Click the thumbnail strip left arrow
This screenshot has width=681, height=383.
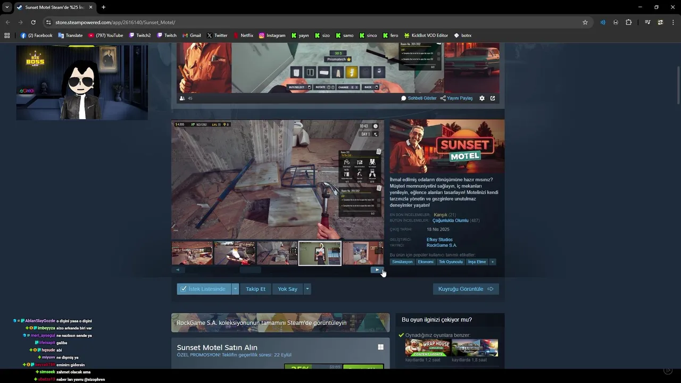tap(178, 270)
